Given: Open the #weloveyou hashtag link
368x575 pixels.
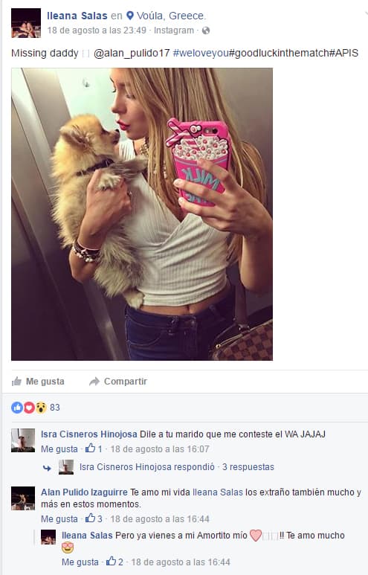Looking at the screenshot, I should point(201,53).
